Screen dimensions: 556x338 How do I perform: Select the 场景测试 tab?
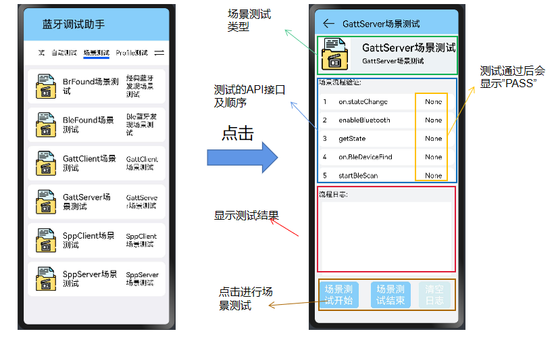(x=96, y=53)
